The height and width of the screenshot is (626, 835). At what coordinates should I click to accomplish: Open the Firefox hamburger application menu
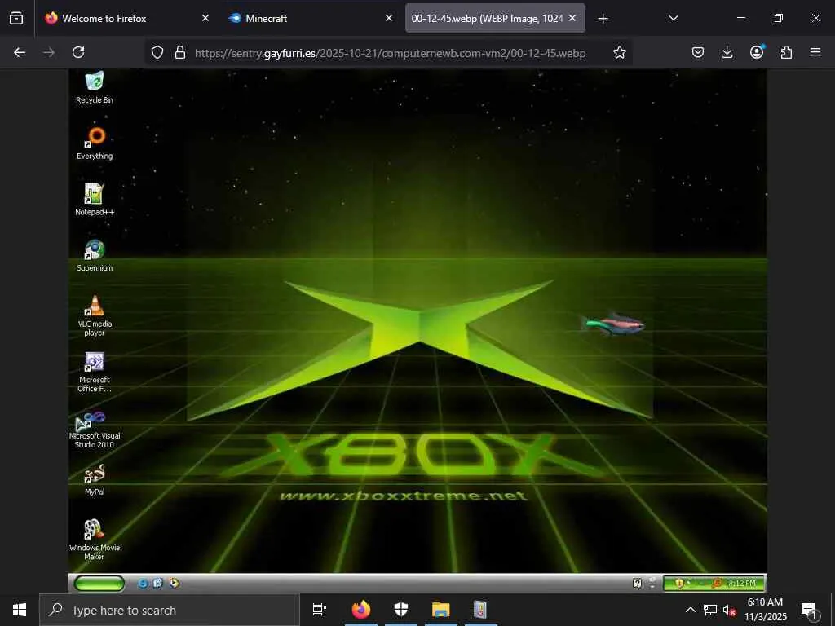pos(815,52)
